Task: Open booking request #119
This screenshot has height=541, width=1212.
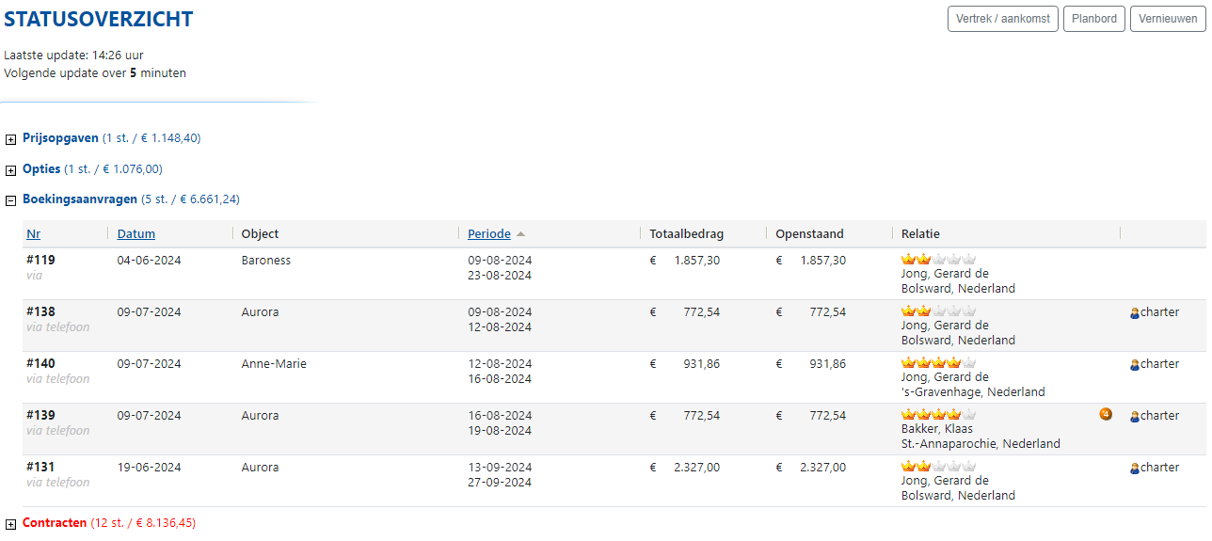Action: tap(40, 261)
